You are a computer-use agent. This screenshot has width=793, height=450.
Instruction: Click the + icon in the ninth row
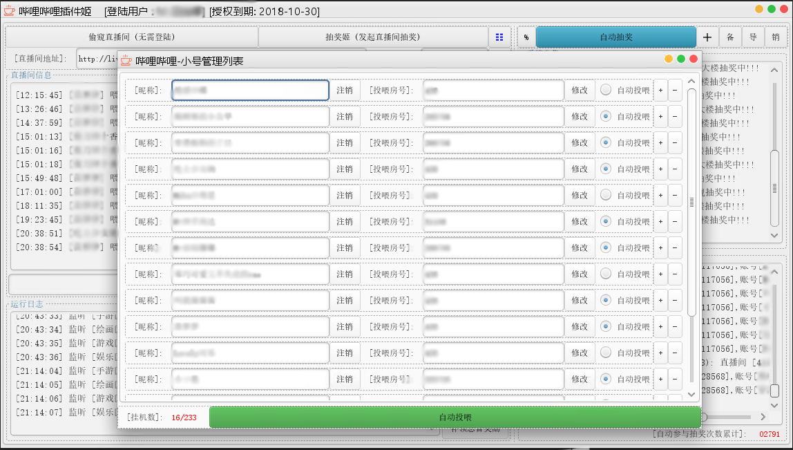click(660, 300)
